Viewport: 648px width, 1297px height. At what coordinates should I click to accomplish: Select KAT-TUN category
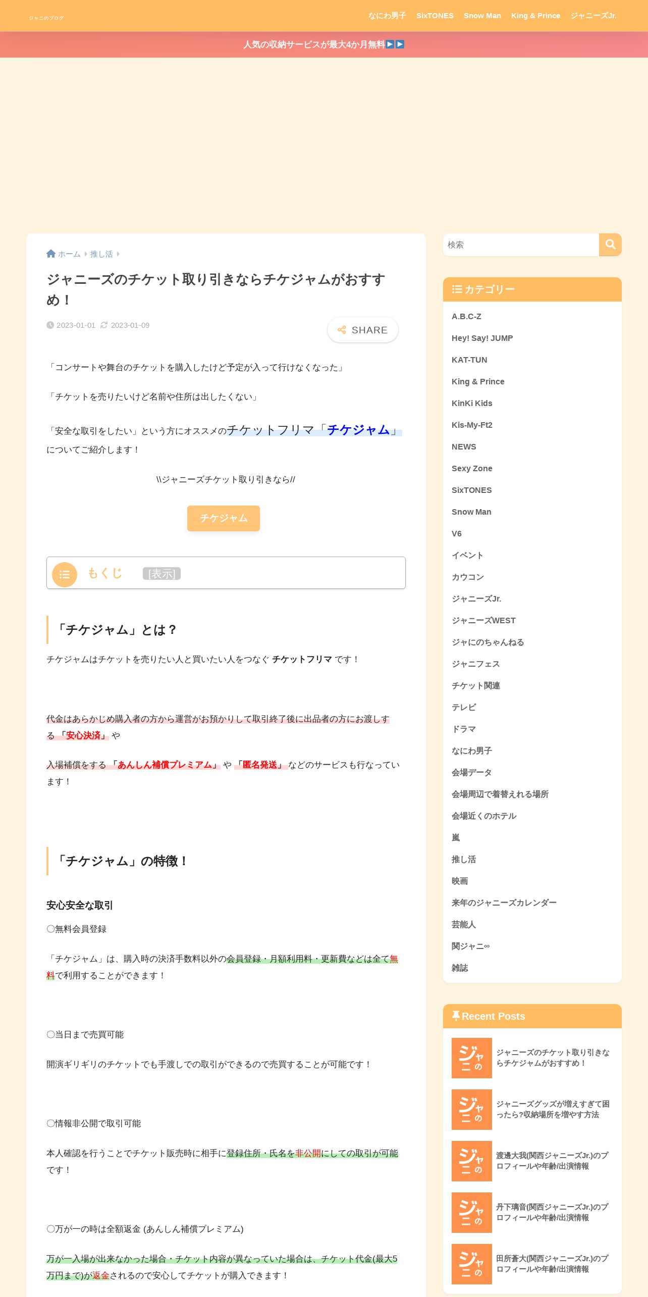469,360
